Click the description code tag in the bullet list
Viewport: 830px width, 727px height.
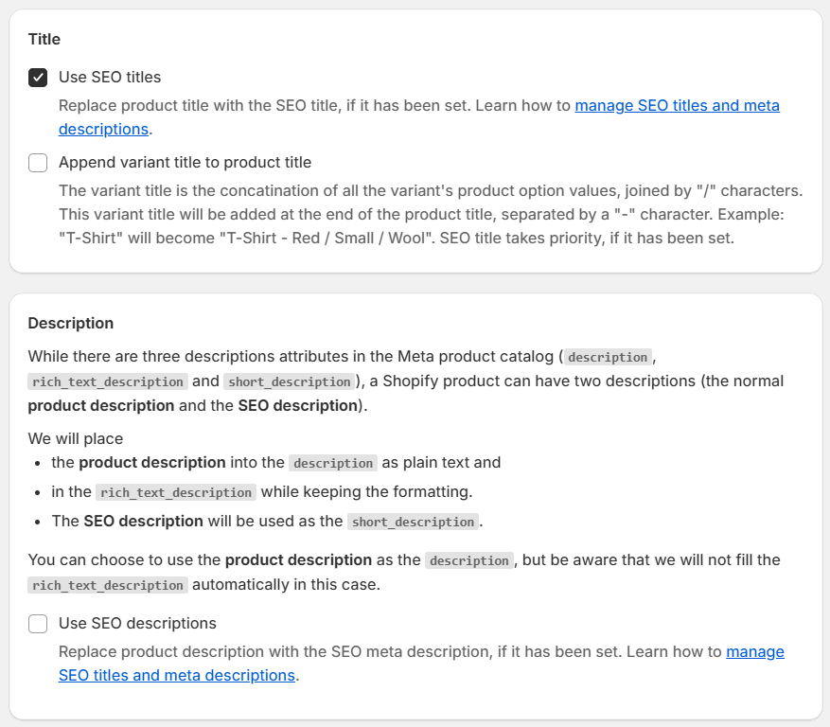pyautogui.click(x=333, y=464)
